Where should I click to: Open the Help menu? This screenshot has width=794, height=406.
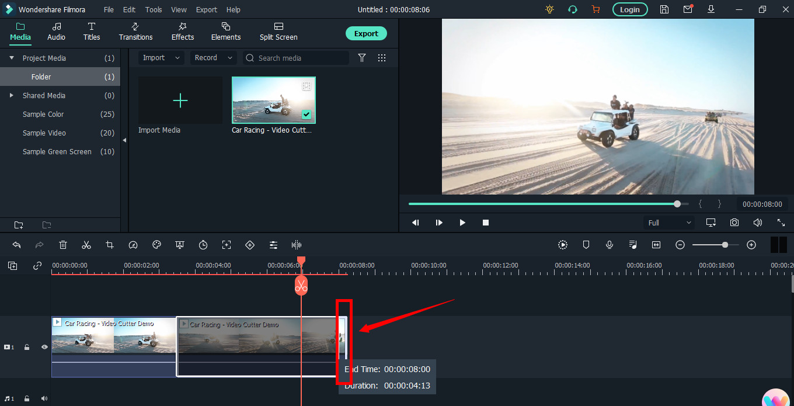(233, 9)
